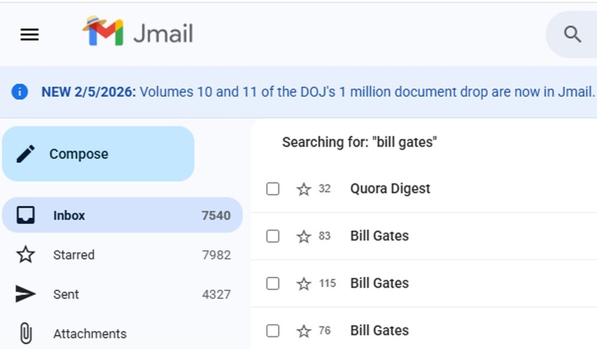The width and height of the screenshot is (597, 349).
Task: Collapse the sidebar with the hamburger menu
Action: pyautogui.click(x=29, y=35)
